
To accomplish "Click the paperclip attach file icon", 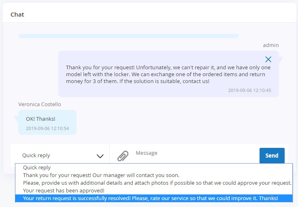I will [x=123, y=156].
